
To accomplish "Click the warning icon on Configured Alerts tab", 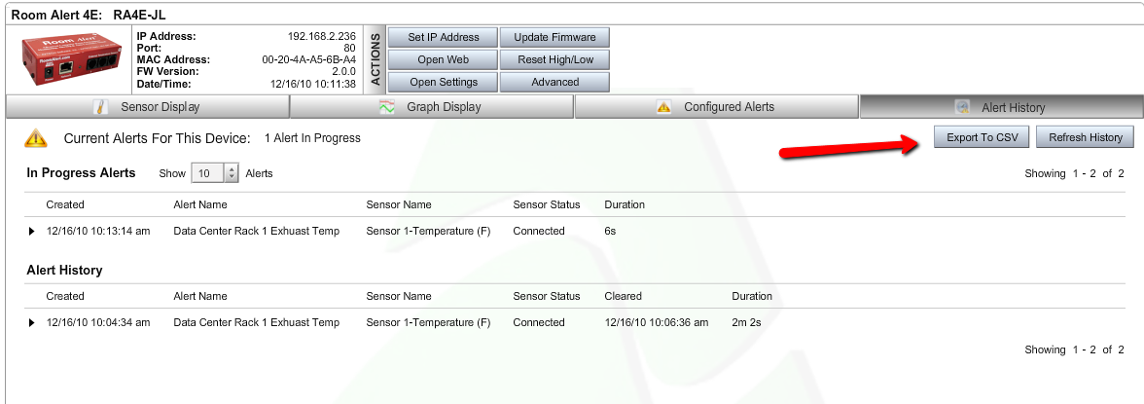I will (663, 107).
